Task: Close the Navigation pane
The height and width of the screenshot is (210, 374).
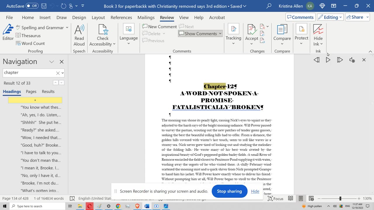Action: [x=62, y=62]
